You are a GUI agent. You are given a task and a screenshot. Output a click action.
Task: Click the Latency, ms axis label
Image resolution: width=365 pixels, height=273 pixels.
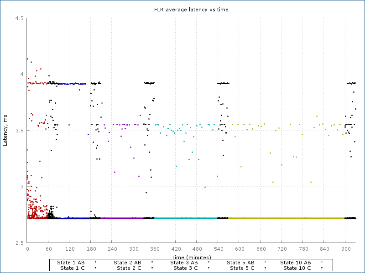5,131
